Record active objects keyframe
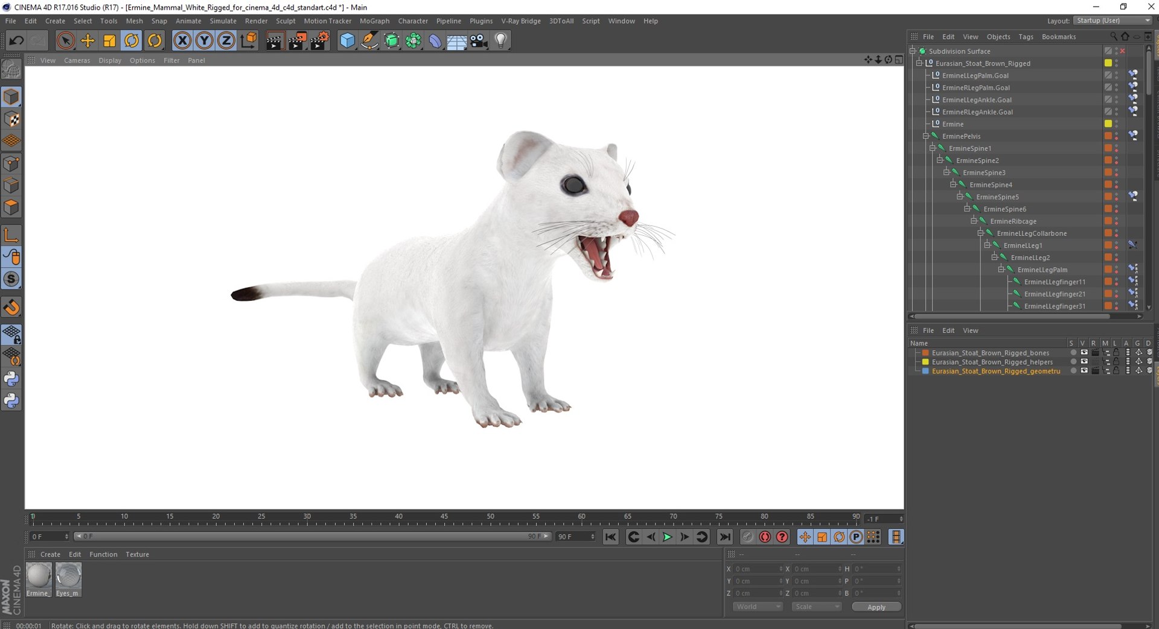1159x629 pixels. (x=748, y=537)
